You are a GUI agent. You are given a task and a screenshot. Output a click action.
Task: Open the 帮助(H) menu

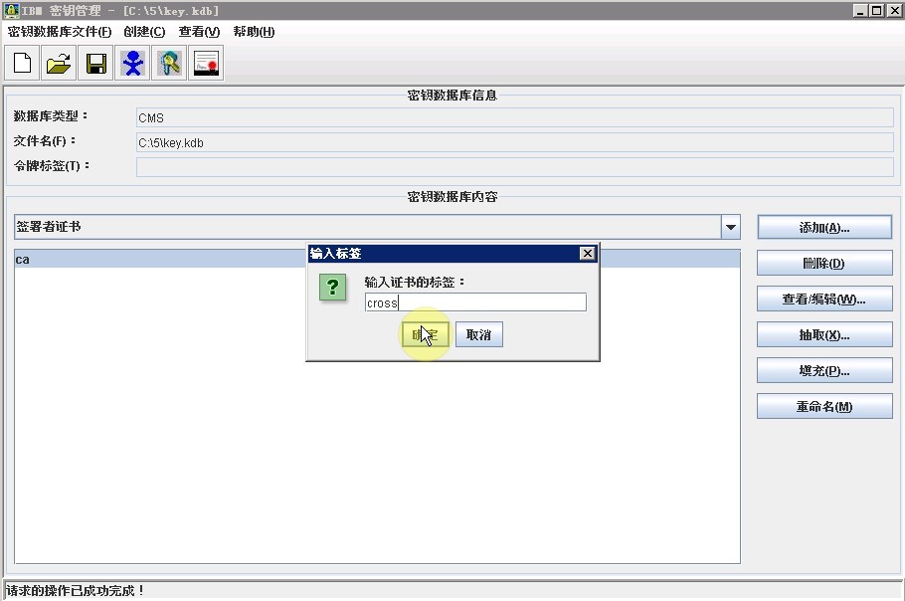pos(254,32)
